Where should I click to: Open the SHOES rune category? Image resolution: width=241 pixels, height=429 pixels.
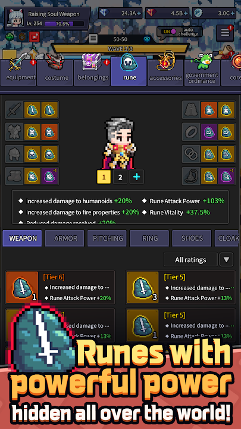[x=192, y=238]
